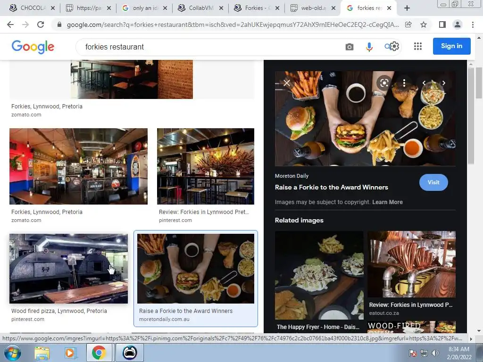Screen dimensions: 483x362
Task: Open the Chrome profile avatar
Action: coord(458,25)
